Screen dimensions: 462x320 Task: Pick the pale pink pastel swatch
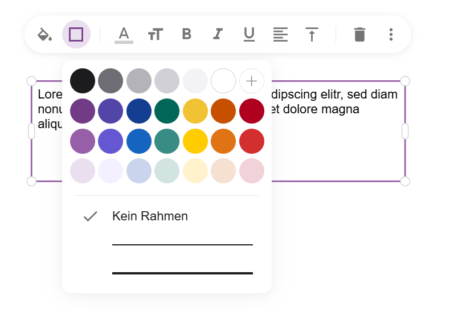(252, 171)
